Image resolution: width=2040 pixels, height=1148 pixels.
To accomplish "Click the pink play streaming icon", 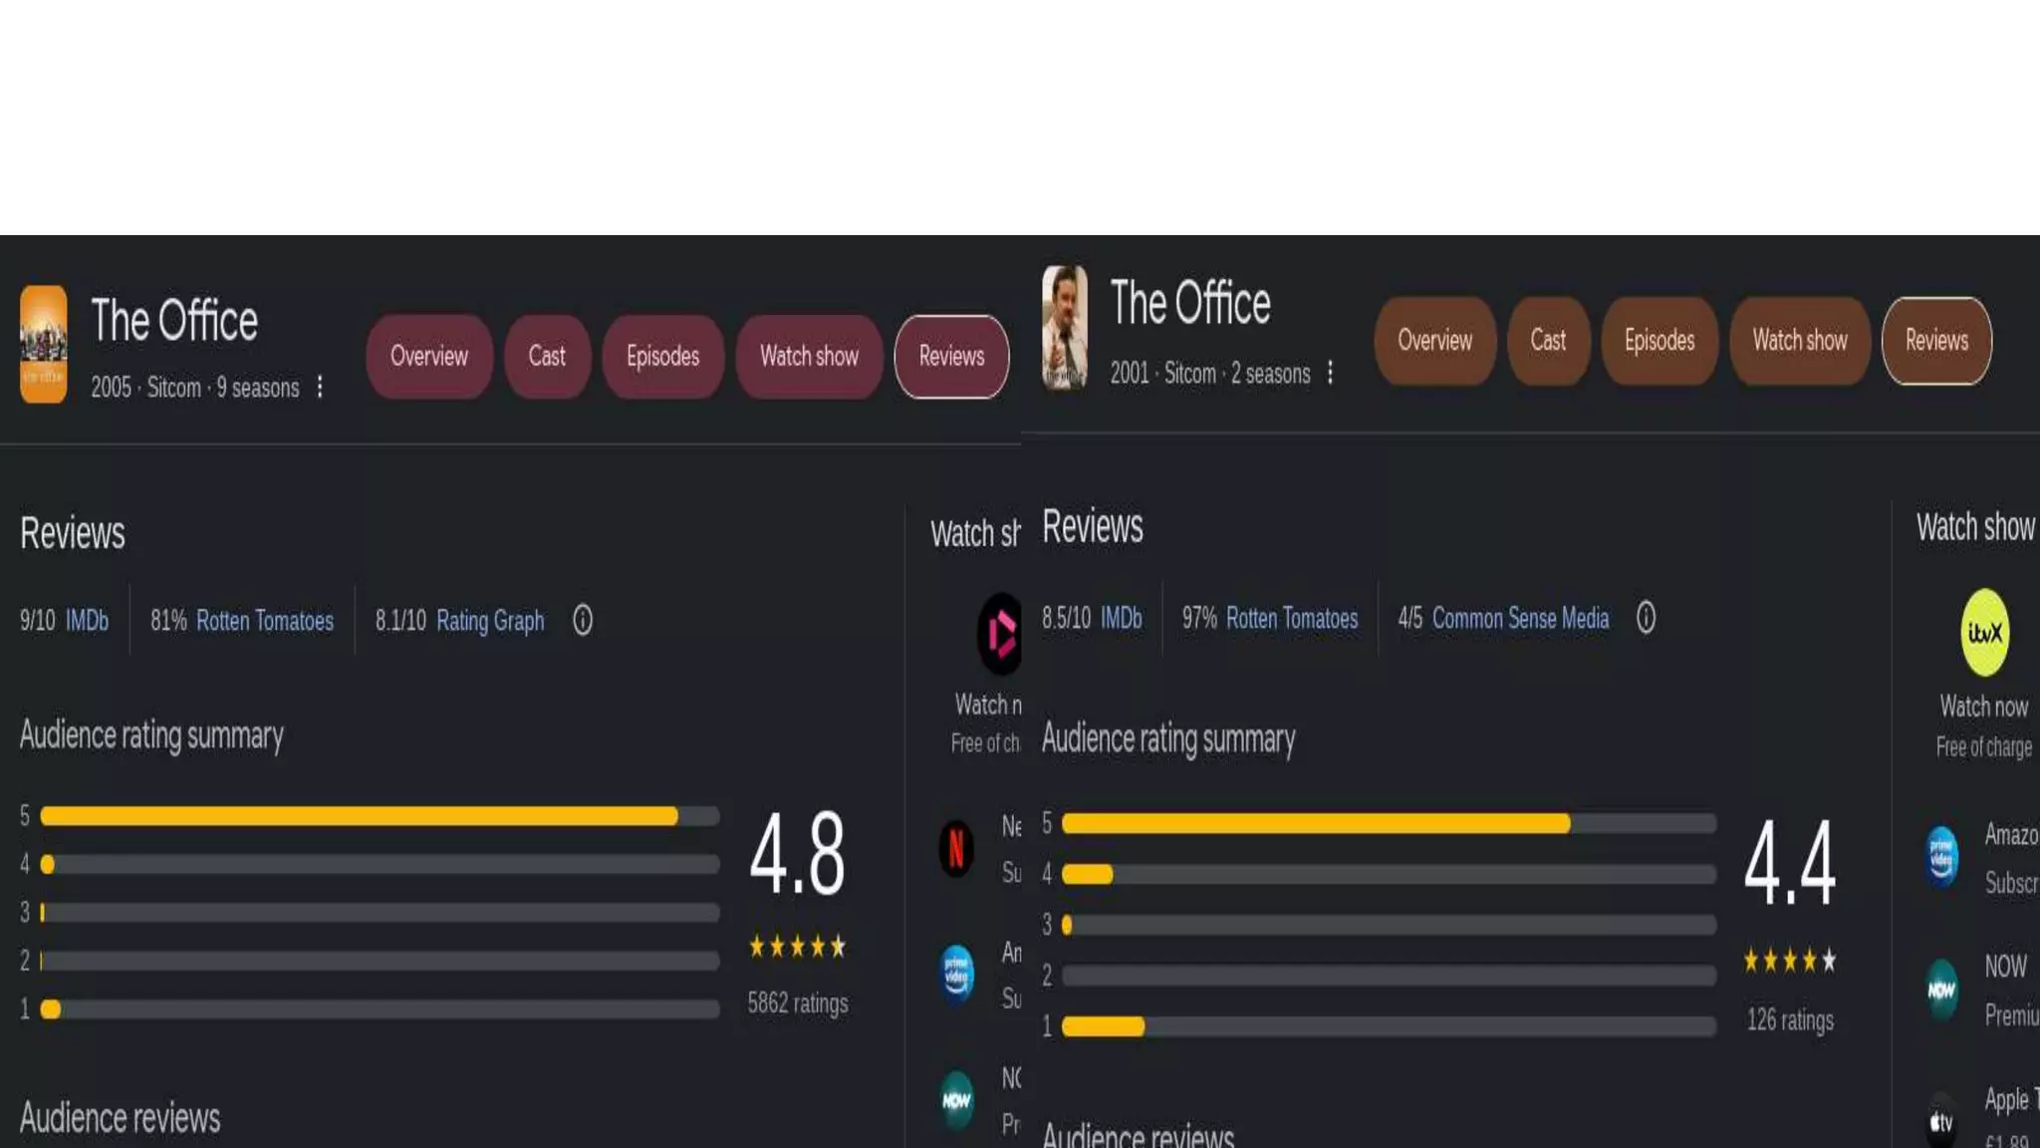I will [1000, 634].
